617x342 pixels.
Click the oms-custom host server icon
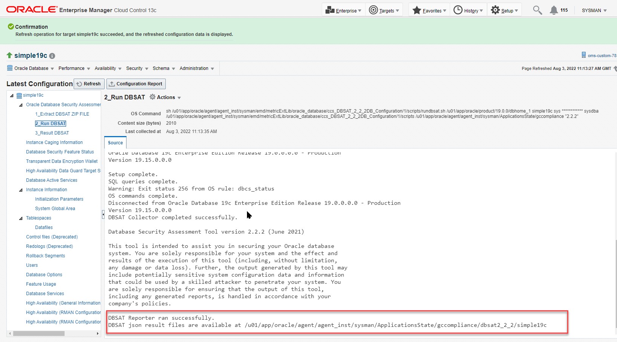click(x=584, y=55)
